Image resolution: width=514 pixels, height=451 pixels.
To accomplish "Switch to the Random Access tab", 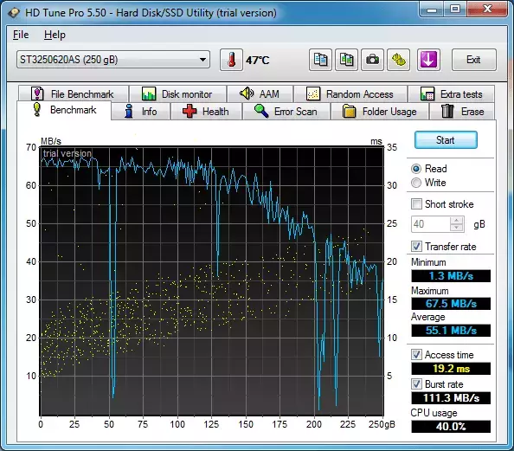I will (350, 94).
